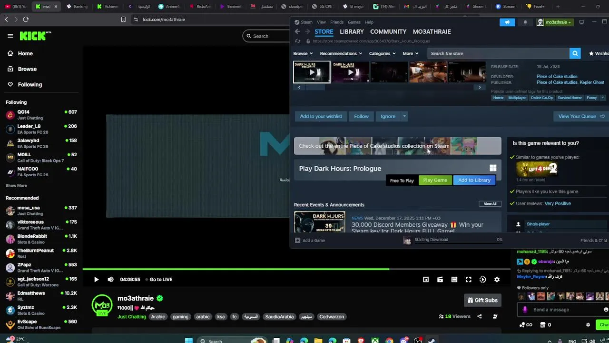The width and height of the screenshot is (609, 343).
Task: Click the Windows Start button
Action: 189,341
